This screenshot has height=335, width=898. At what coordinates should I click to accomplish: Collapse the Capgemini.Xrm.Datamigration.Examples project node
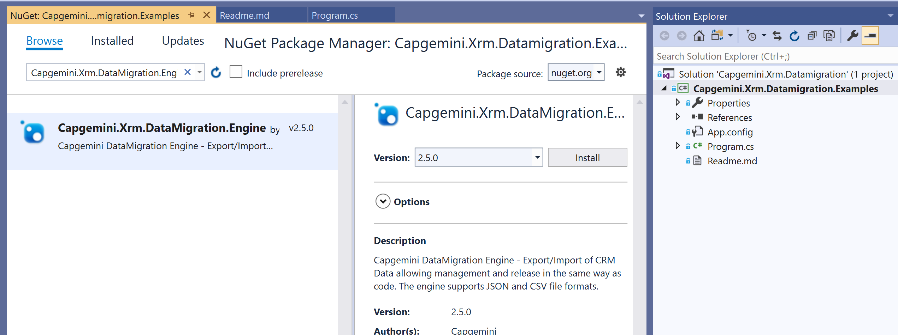point(664,88)
